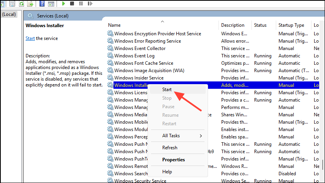Click the Windows Image Acquisition (WIA) gear icon
The image size is (325, 183).
click(110, 70)
